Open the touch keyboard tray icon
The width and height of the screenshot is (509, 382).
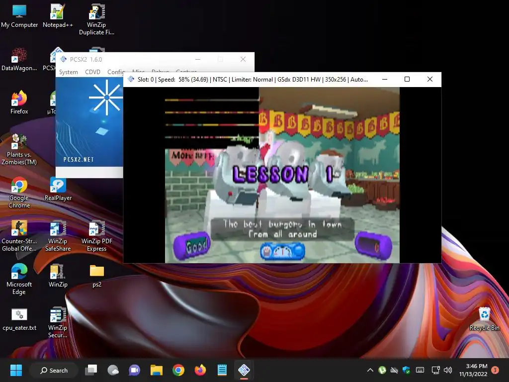(420, 370)
